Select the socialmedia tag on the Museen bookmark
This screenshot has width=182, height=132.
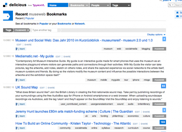[131, 49]
